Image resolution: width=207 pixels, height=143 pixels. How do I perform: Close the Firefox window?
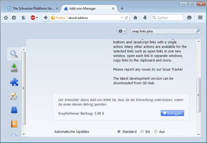pyautogui.click(x=201, y=4)
